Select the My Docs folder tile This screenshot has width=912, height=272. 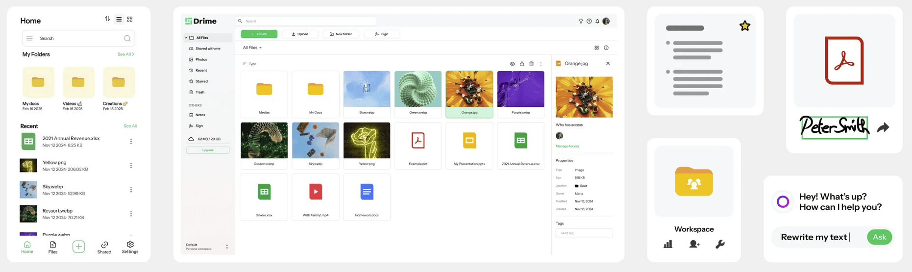[x=316, y=94]
